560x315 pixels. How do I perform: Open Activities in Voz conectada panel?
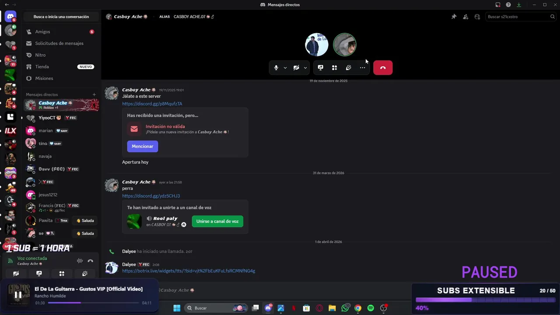click(x=62, y=273)
